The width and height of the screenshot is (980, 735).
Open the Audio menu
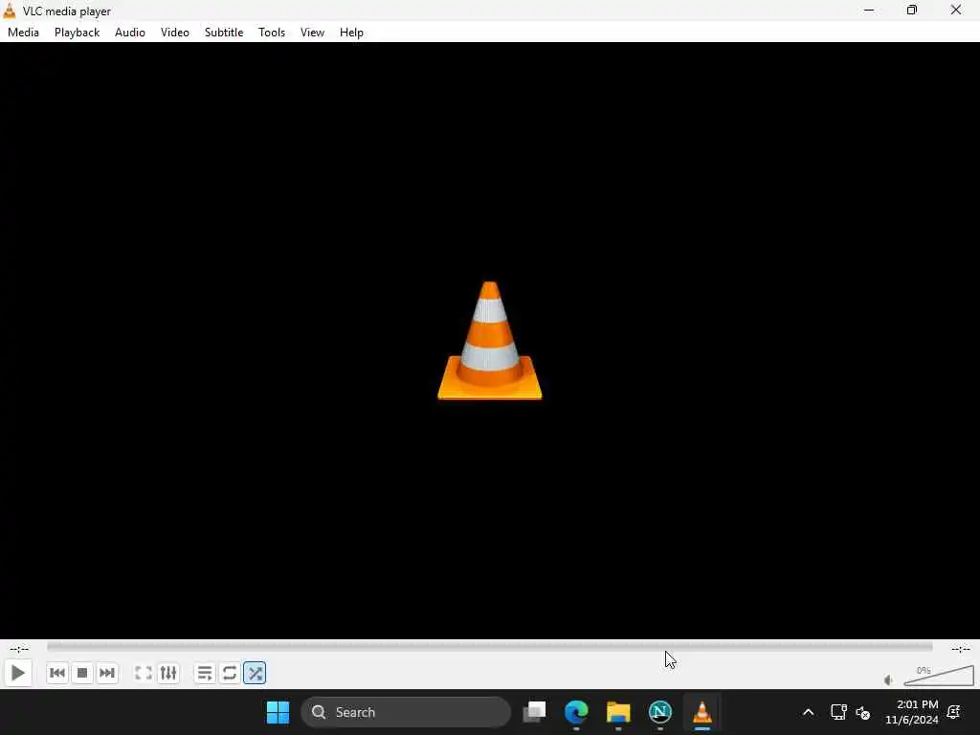pyautogui.click(x=130, y=33)
